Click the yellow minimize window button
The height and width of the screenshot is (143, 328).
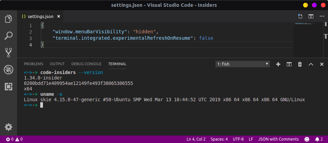pyautogui.click(x=305, y=5)
